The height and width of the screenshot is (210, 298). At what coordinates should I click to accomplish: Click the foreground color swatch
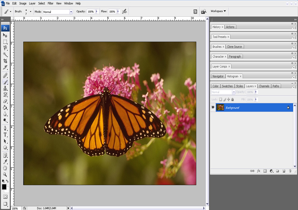click(4, 187)
